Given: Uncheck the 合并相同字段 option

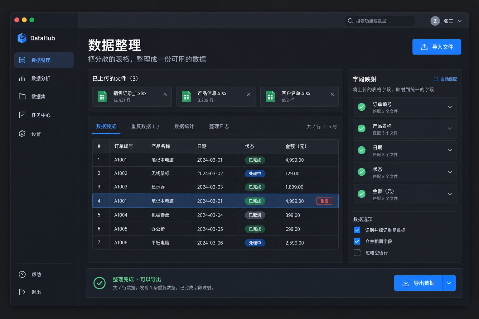Looking at the screenshot, I should 357,241.
